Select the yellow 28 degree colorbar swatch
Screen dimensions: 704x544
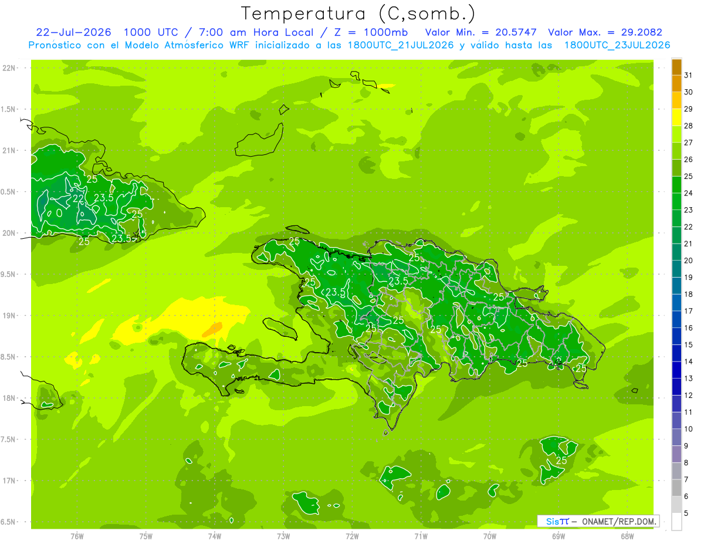[x=676, y=117]
